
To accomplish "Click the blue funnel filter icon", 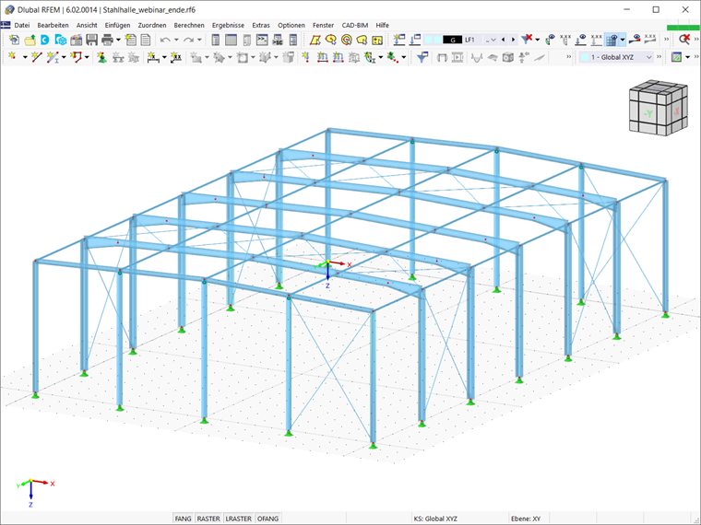I will pyautogui.click(x=422, y=57).
